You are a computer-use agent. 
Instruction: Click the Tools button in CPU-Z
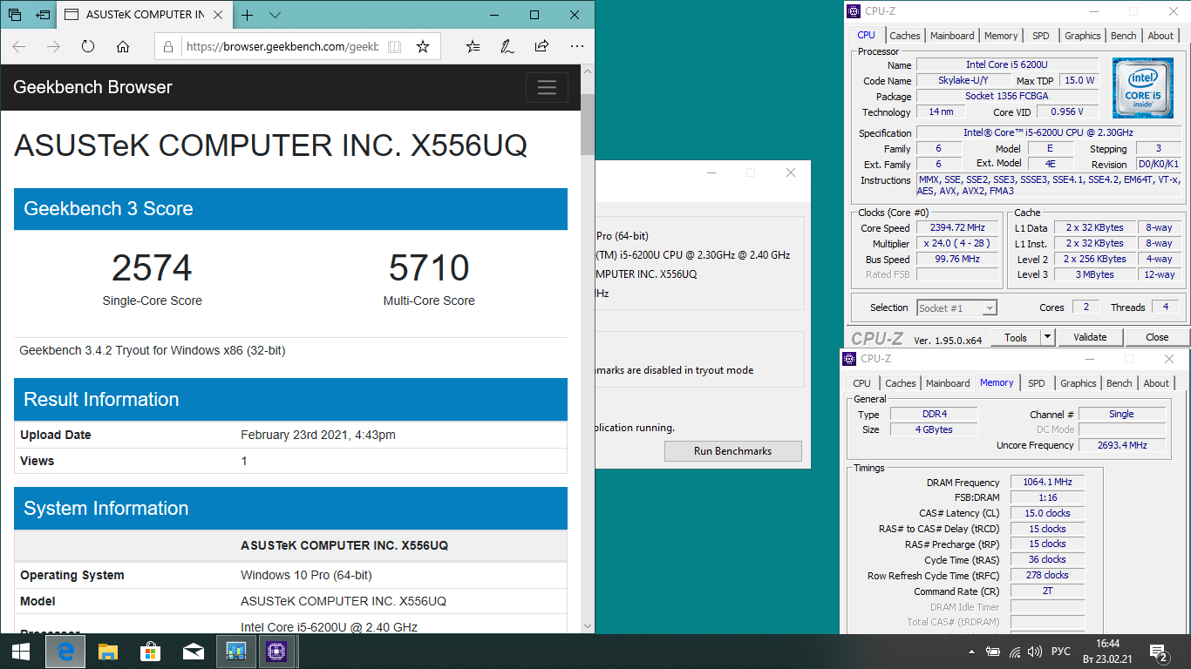pos(1016,338)
